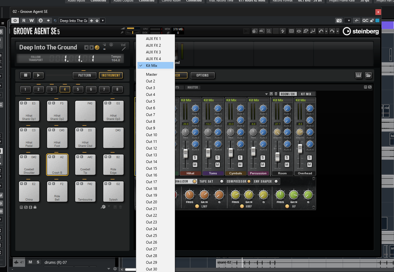Viewport: 394px width, 272px height.
Task: Open the snapshot dropdown next to camera
Action: [348, 20]
